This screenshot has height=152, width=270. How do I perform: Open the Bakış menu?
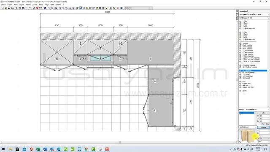(41, 5)
